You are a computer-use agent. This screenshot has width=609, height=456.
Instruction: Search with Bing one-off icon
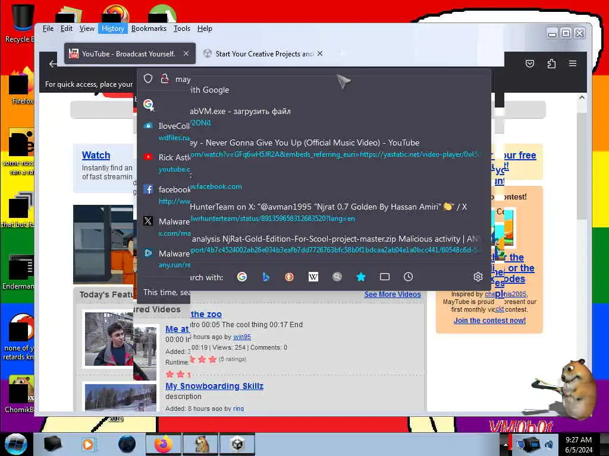[x=266, y=277]
